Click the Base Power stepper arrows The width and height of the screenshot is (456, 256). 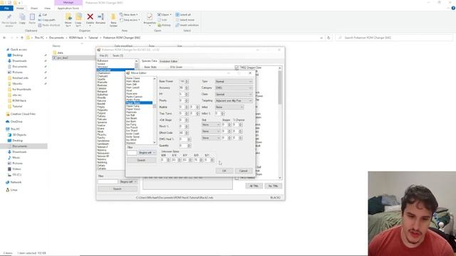pyautogui.click(x=187, y=82)
